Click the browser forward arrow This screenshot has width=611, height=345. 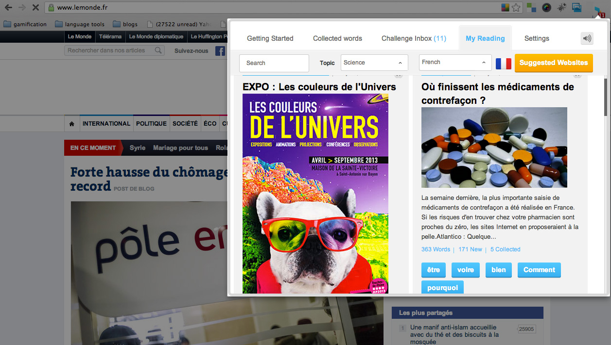22,8
